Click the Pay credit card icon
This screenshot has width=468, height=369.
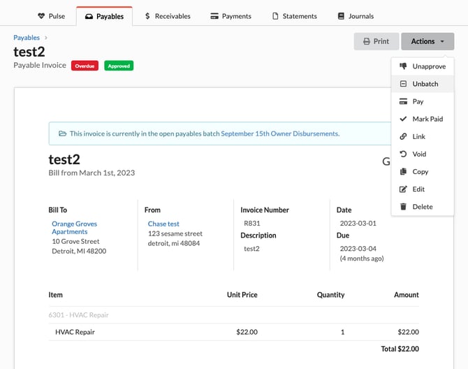pyautogui.click(x=403, y=101)
